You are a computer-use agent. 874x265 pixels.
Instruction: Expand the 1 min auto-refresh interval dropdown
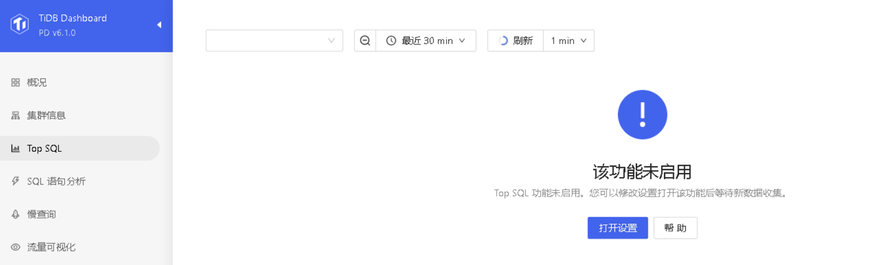click(x=568, y=41)
